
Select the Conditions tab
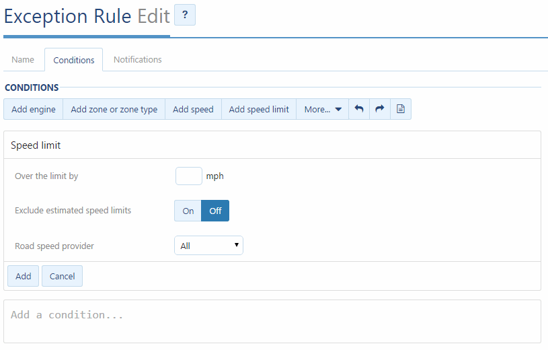tap(74, 60)
